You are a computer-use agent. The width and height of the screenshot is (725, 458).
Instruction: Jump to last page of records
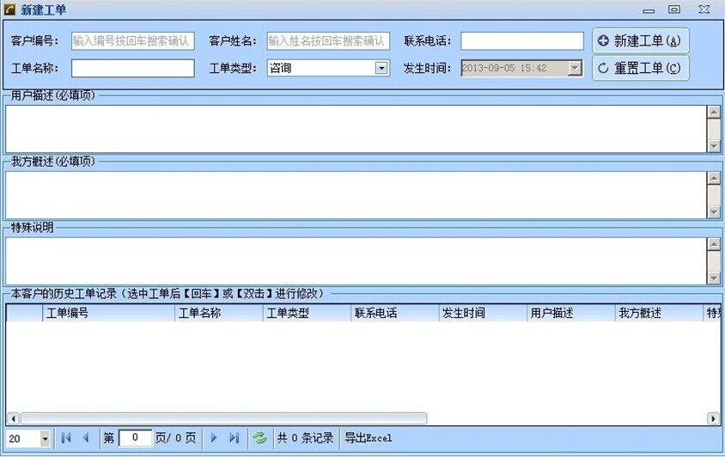pos(234,438)
